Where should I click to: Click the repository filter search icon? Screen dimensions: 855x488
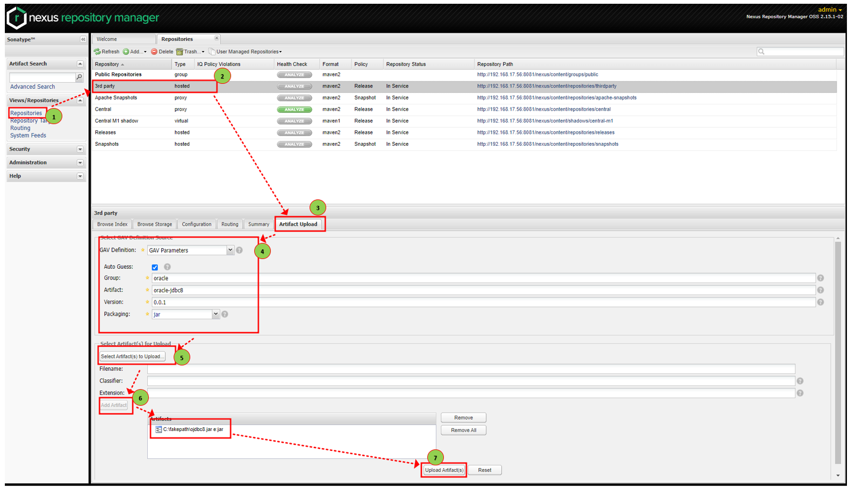[x=761, y=52]
